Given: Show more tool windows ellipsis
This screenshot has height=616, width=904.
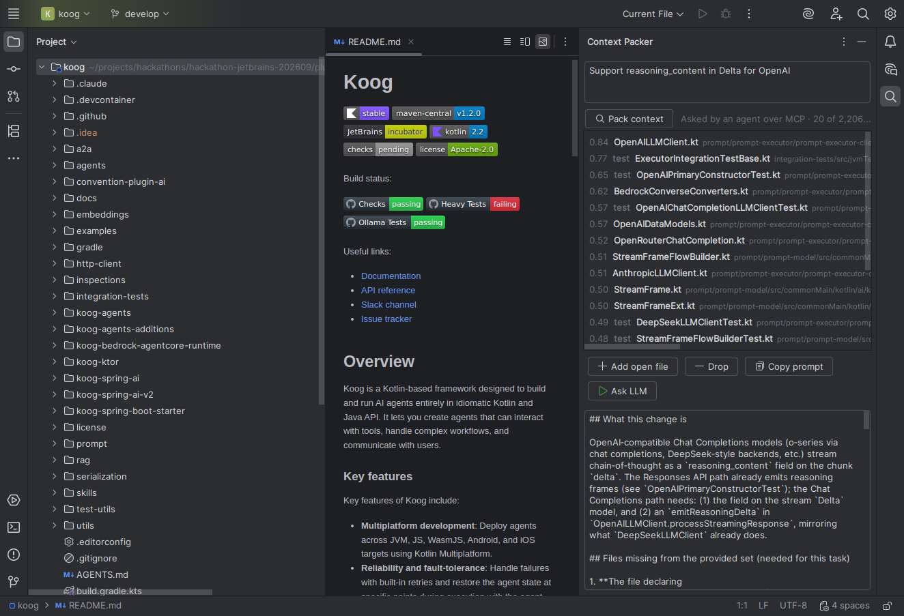Looking at the screenshot, I should point(14,158).
